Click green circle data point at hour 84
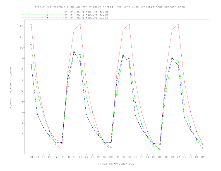Screen dimensions: 221x171 203,148
